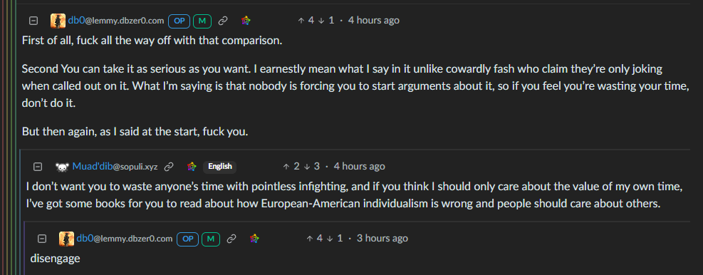Viewport: 703px width, 275px height.
Task: Click Muad'dib's skull avatar image
Action: click(62, 167)
